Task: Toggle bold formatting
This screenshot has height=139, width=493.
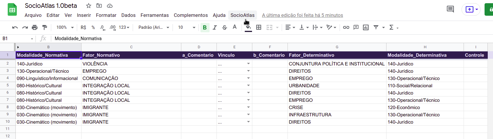Action: 205,27
